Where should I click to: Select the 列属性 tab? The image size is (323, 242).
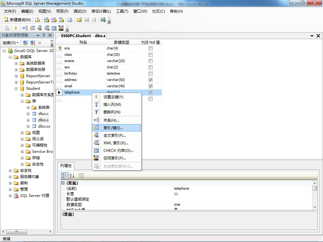[66, 166]
